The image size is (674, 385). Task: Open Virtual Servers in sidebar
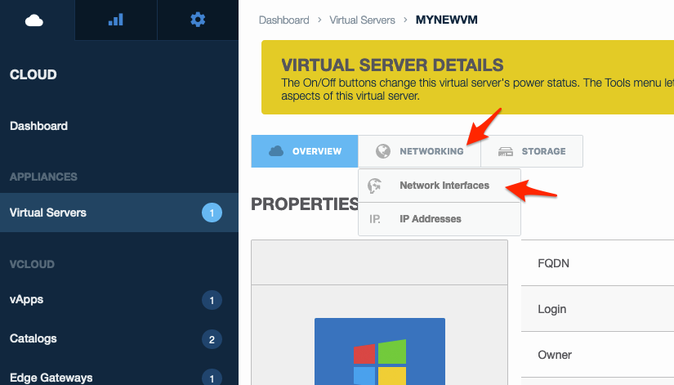119,213
